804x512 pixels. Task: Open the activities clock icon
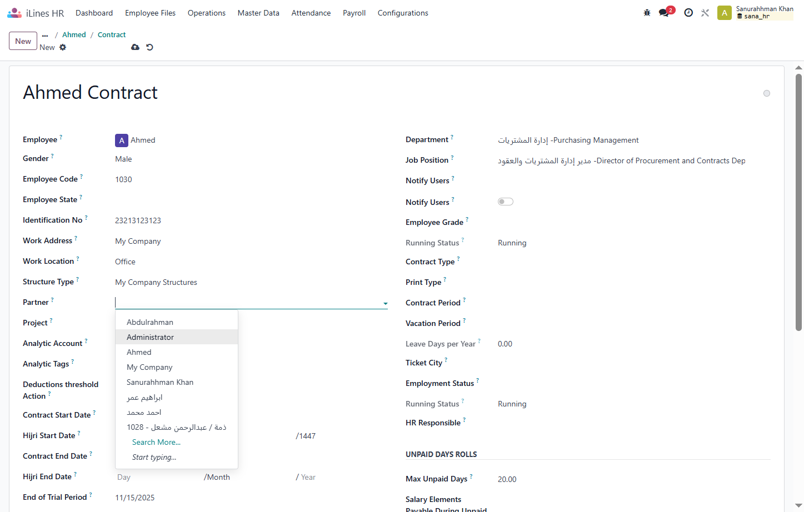[688, 13]
